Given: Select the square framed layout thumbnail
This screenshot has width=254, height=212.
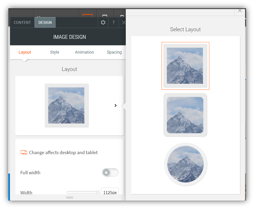Looking at the screenshot, I should click(x=185, y=66).
